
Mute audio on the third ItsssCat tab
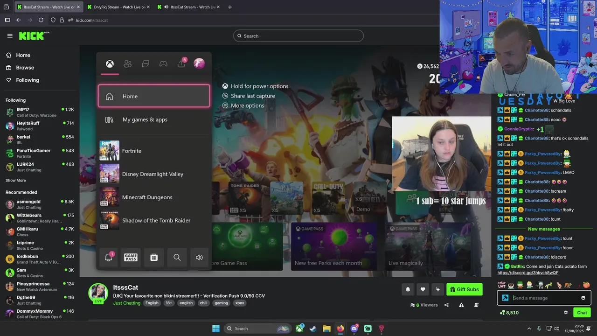(x=167, y=7)
